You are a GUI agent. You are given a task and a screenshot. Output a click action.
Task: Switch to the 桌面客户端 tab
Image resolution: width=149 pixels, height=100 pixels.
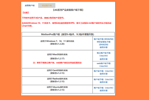coord(30,5)
